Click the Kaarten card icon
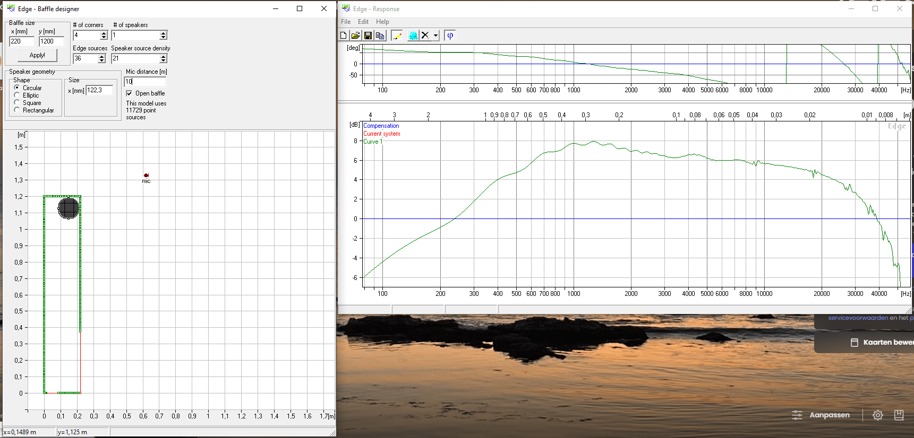This screenshot has height=438, width=914. (855, 343)
